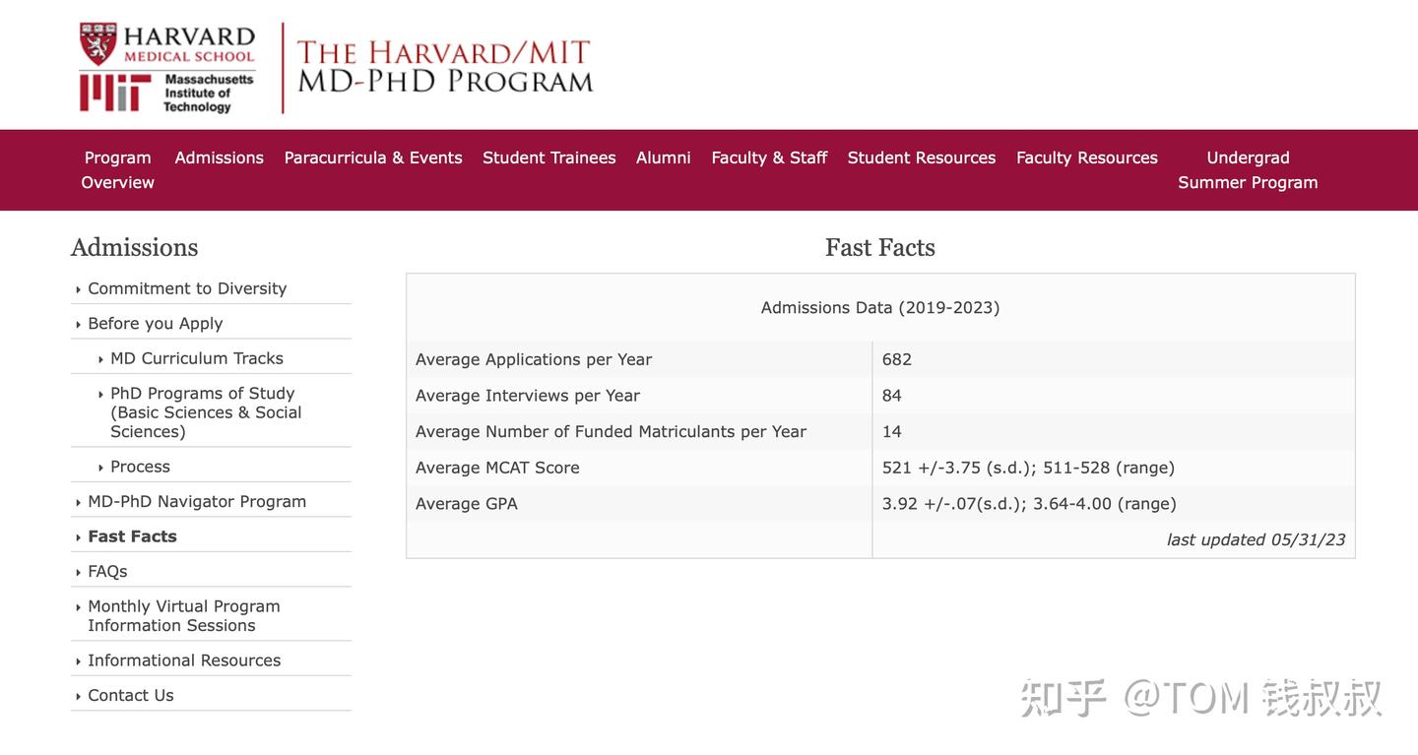Viewport: 1418px width, 755px height.
Task: Open the Alumni menu
Action: pos(664,157)
